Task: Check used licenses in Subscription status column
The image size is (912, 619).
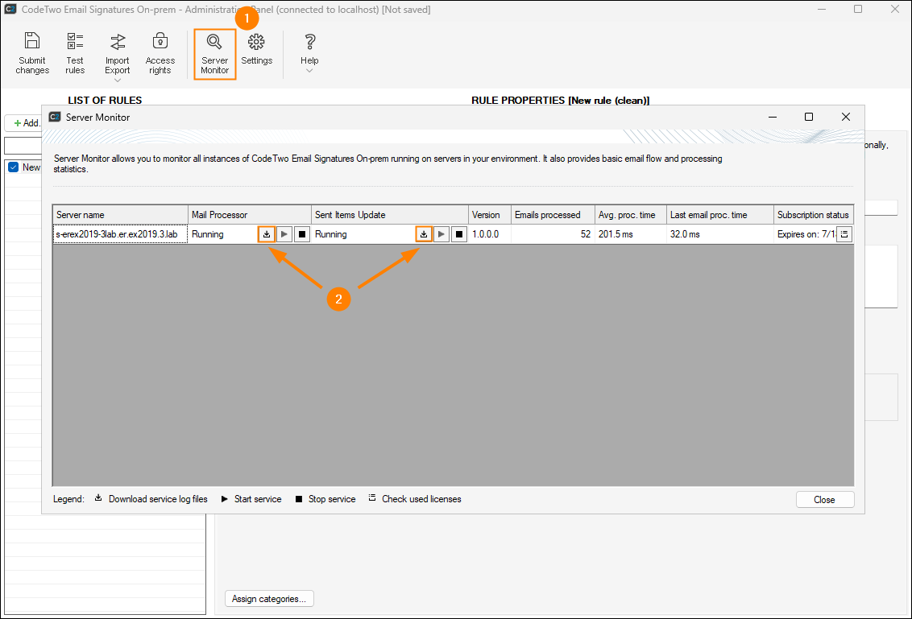Action: 844,233
